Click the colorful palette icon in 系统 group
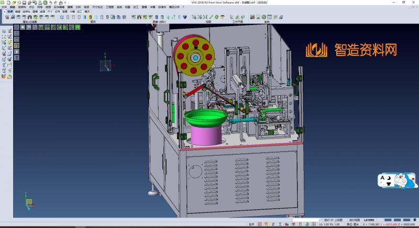419x228 pixels. (252, 17)
